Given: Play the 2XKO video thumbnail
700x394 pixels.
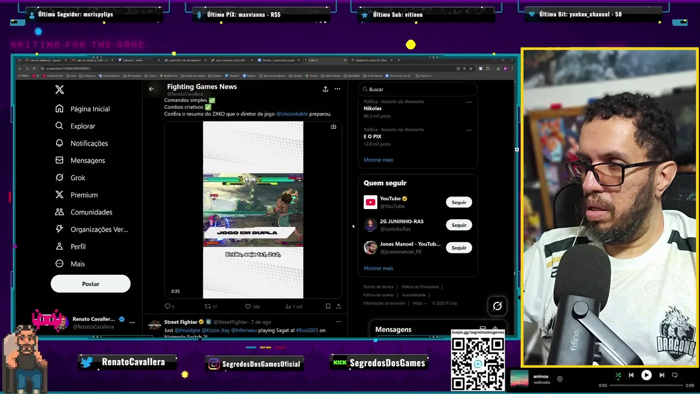Looking at the screenshot, I should (x=253, y=210).
